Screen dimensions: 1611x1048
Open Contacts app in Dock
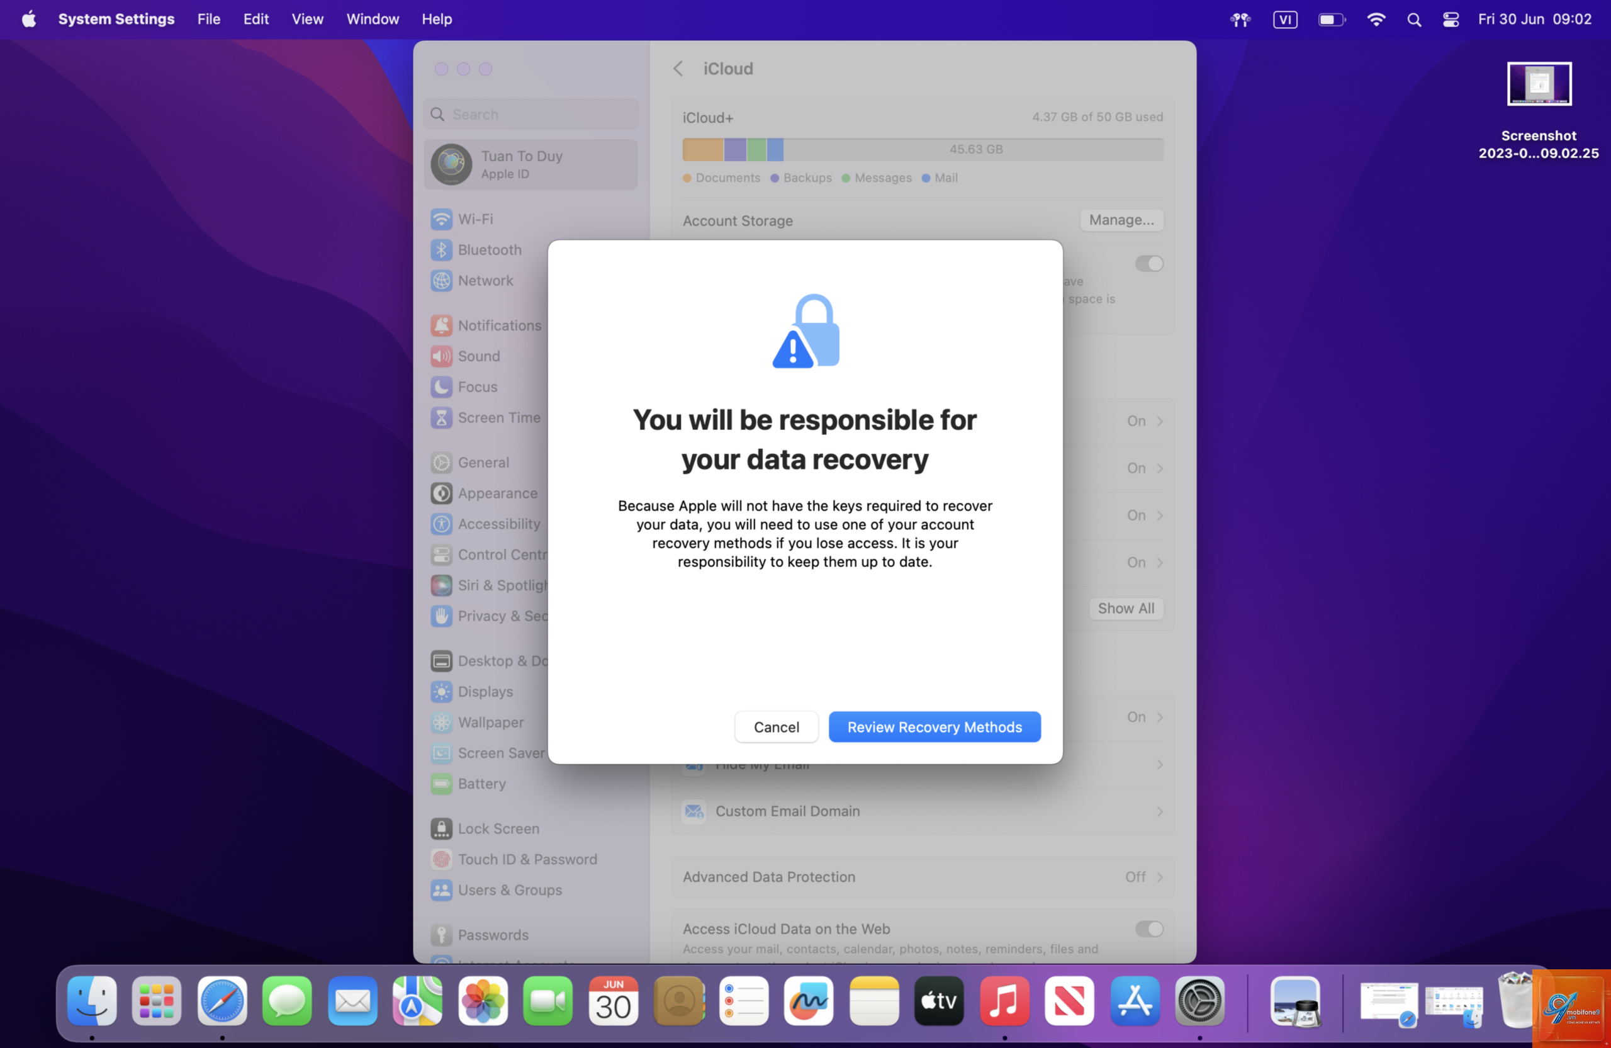click(x=679, y=1001)
